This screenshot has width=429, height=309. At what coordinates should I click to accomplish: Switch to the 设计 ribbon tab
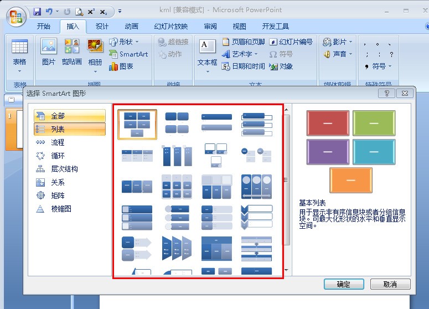click(102, 26)
